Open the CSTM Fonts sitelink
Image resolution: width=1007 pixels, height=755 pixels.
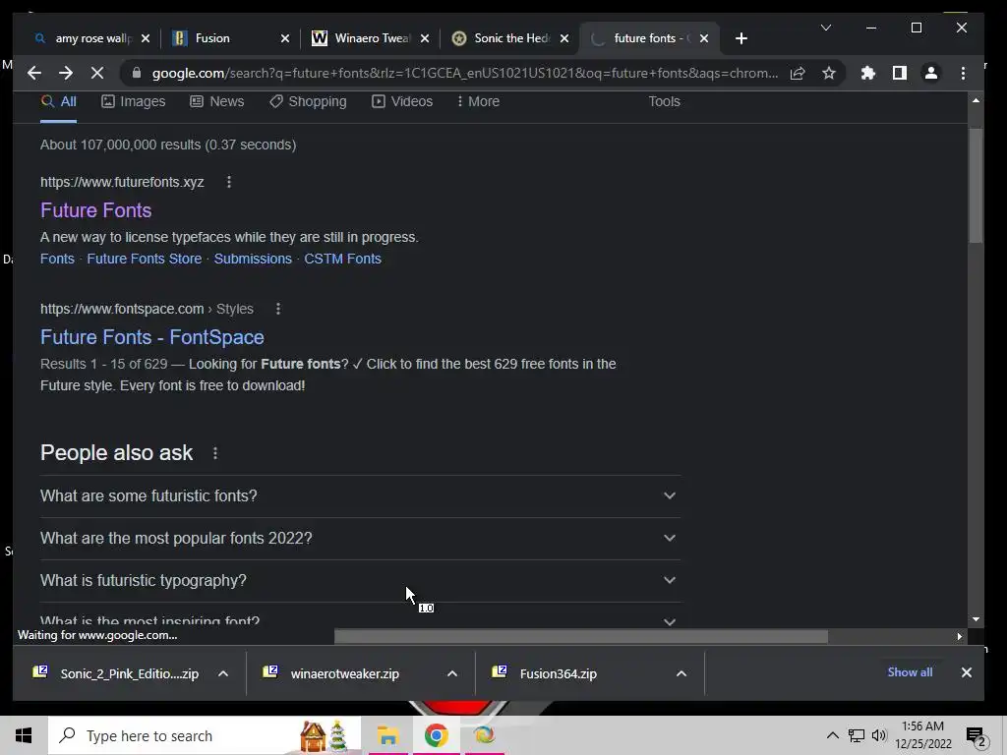342,259
